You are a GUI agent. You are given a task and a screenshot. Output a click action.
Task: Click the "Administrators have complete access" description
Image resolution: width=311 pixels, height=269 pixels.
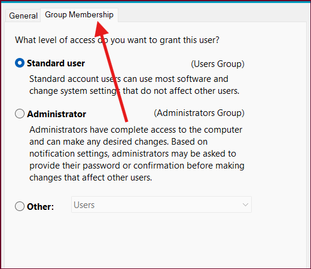click(x=137, y=154)
